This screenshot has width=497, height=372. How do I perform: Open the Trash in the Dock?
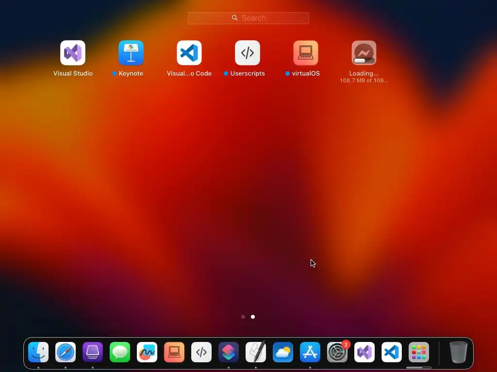coord(459,352)
